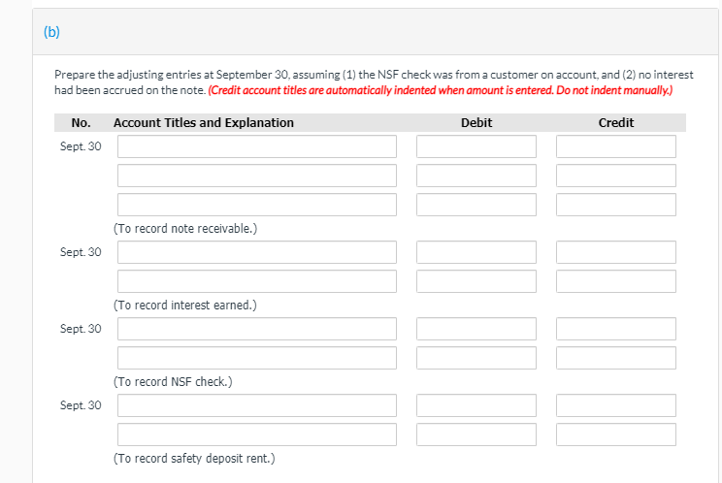Image resolution: width=722 pixels, height=483 pixels.
Task: Click the 'Account Titles and Explanation' column header
Action: click(x=204, y=123)
